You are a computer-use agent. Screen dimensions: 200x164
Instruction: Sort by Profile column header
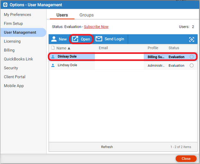pyautogui.click(x=153, y=48)
